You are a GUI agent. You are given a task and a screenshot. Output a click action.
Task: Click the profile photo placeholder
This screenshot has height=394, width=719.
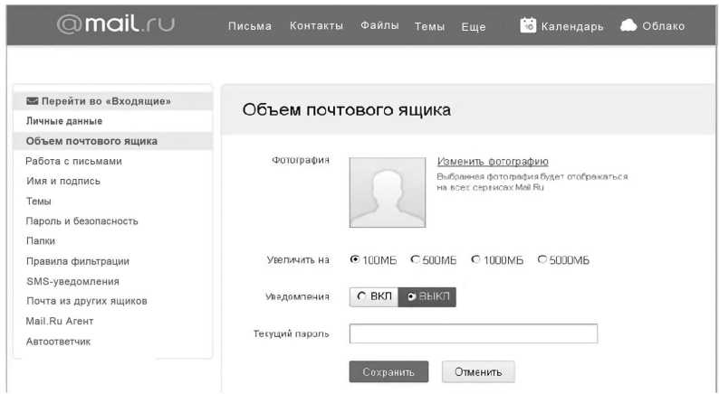(388, 192)
